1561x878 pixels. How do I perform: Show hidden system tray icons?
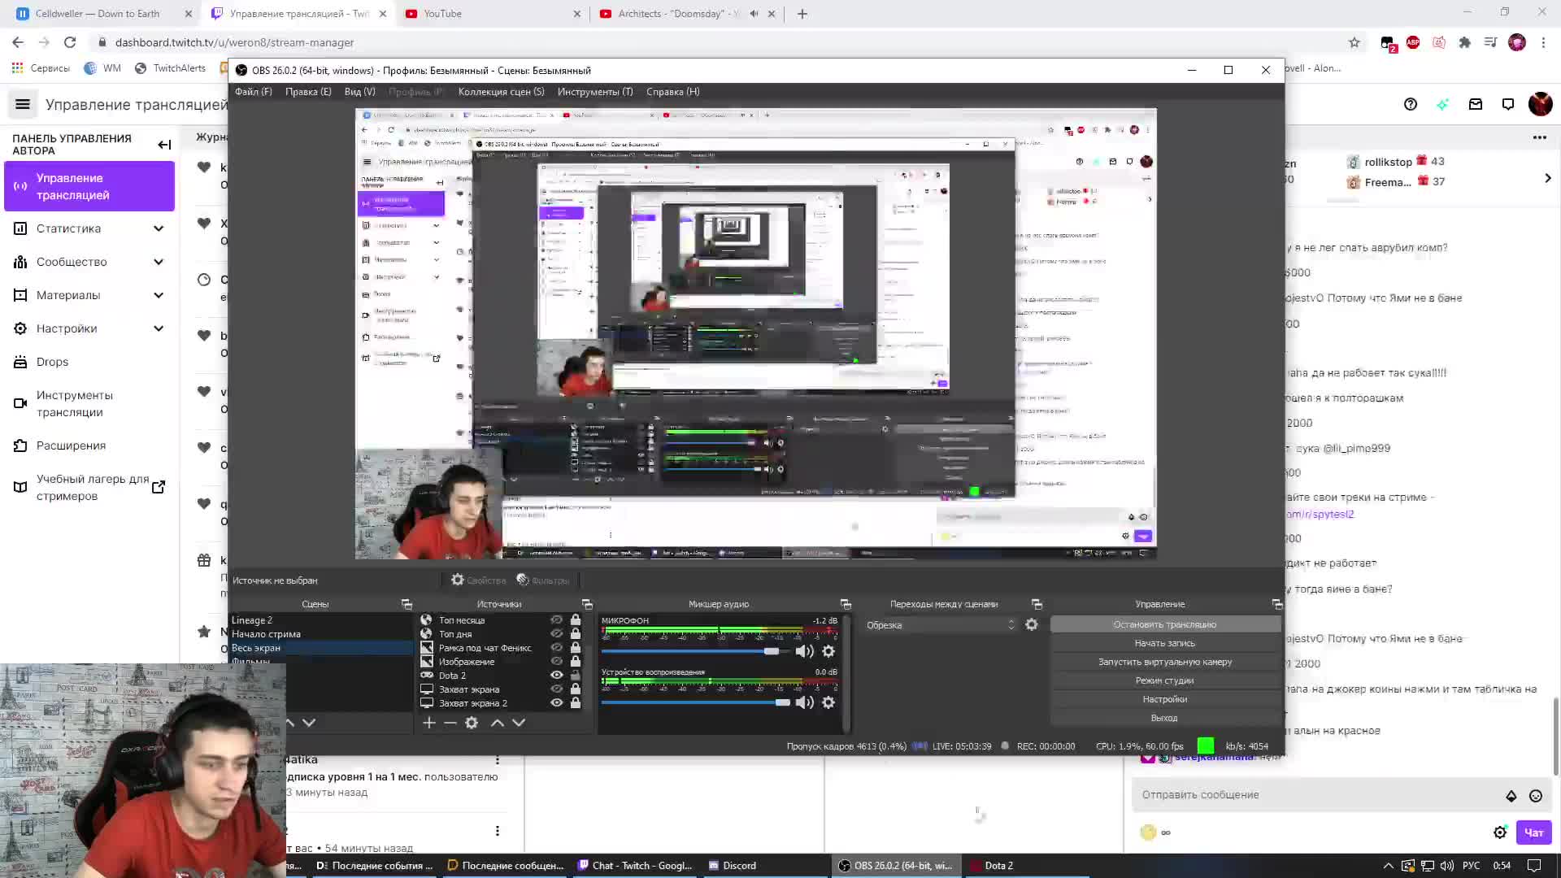tap(1388, 866)
